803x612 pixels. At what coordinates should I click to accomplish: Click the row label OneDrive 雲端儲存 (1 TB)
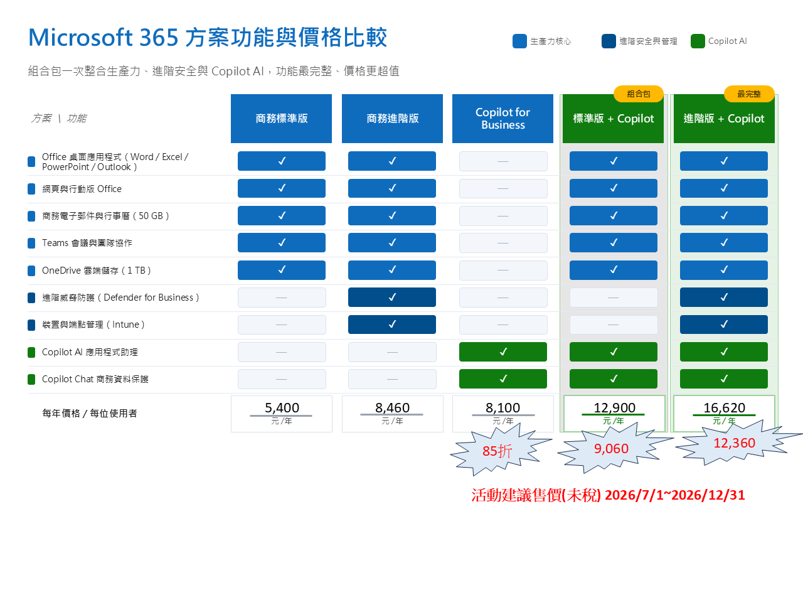(97, 271)
